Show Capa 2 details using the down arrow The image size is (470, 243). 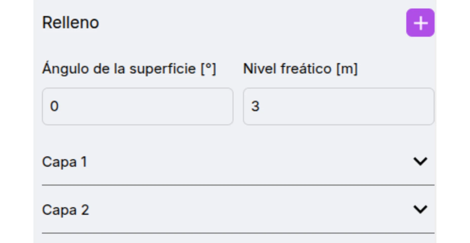click(420, 209)
